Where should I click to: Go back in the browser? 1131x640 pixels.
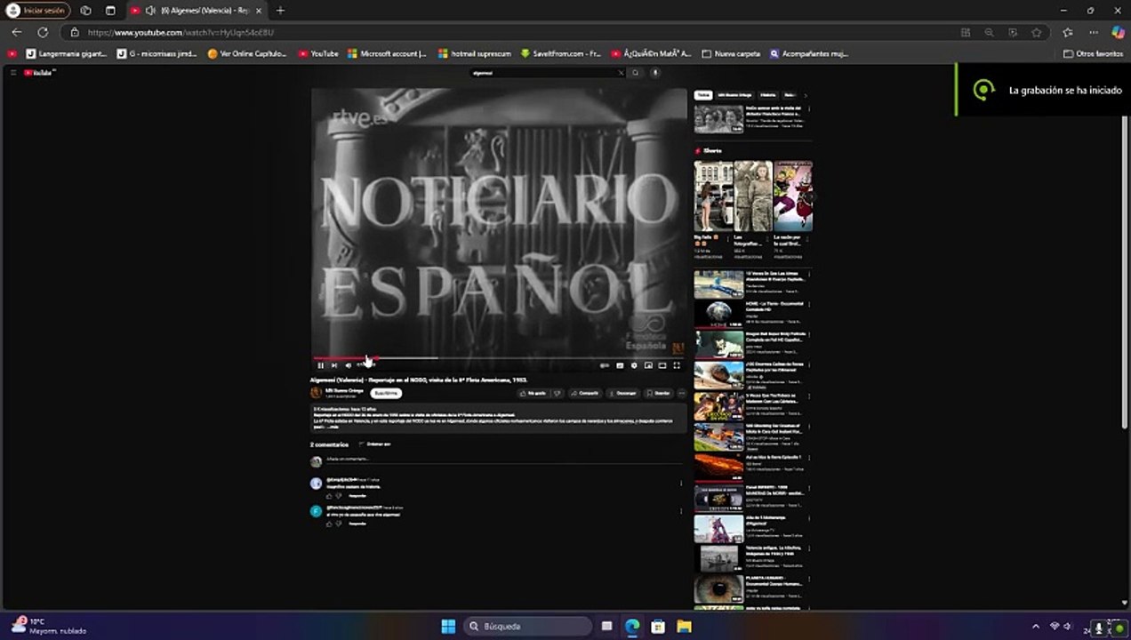(x=17, y=32)
